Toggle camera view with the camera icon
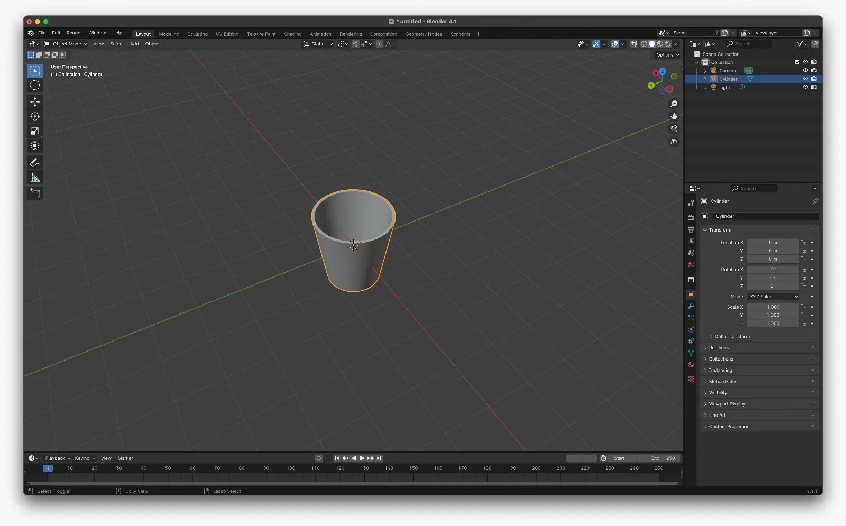 coord(674,129)
